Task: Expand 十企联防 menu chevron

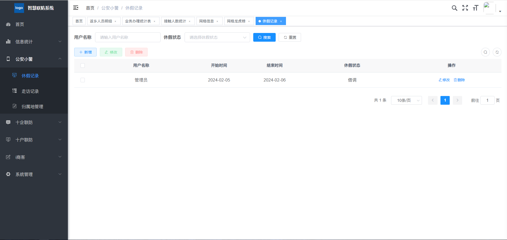Action: 60,122
